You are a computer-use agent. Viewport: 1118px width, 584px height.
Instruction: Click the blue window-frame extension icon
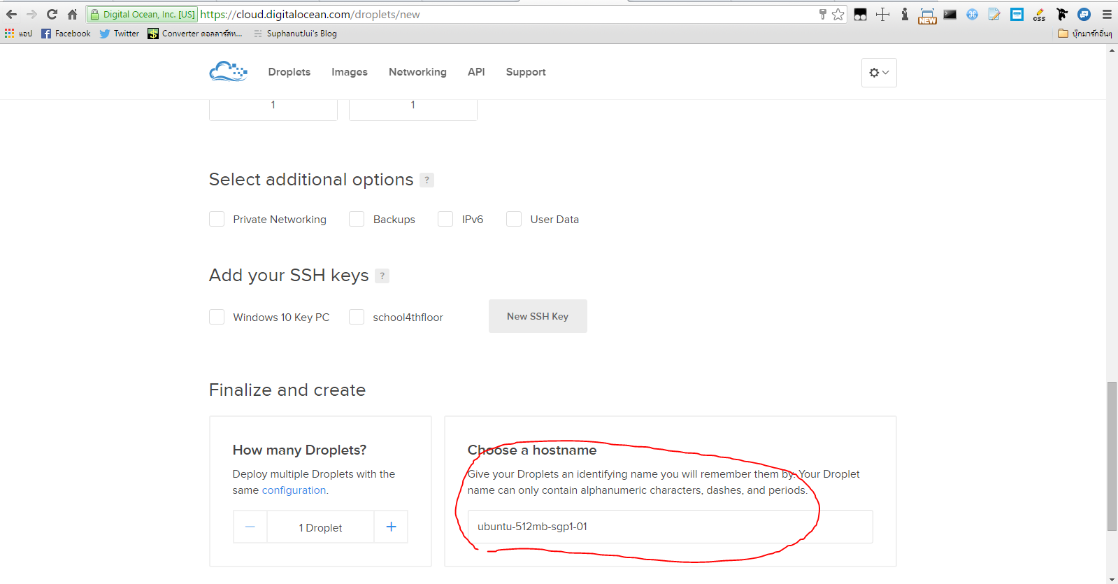coord(1017,14)
